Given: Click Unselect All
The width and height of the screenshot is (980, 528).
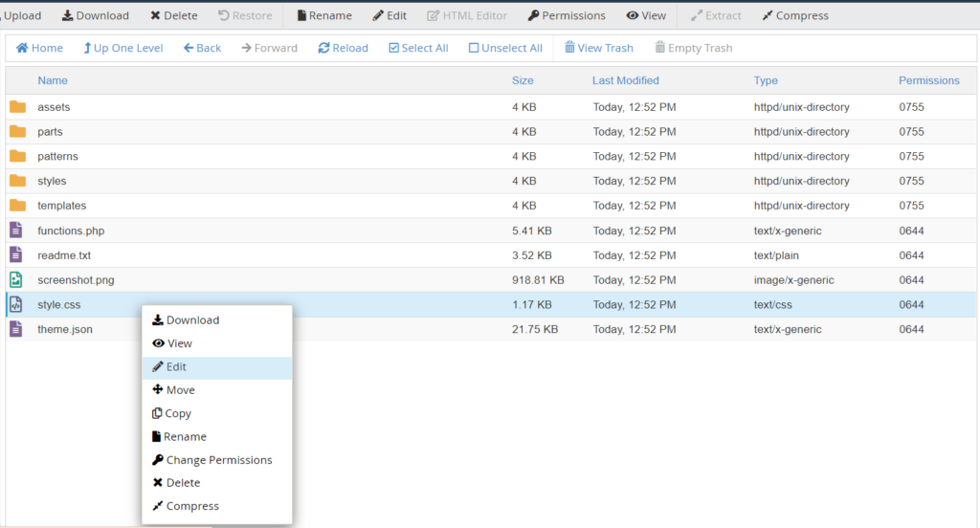Looking at the screenshot, I should [505, 48].
